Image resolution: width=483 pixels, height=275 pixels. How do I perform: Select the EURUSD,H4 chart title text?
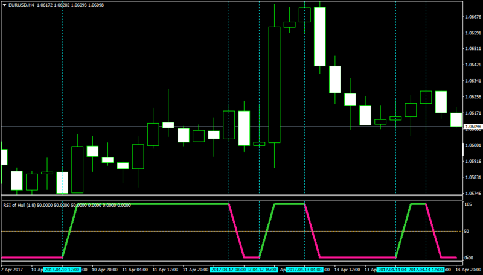[21, 5]
